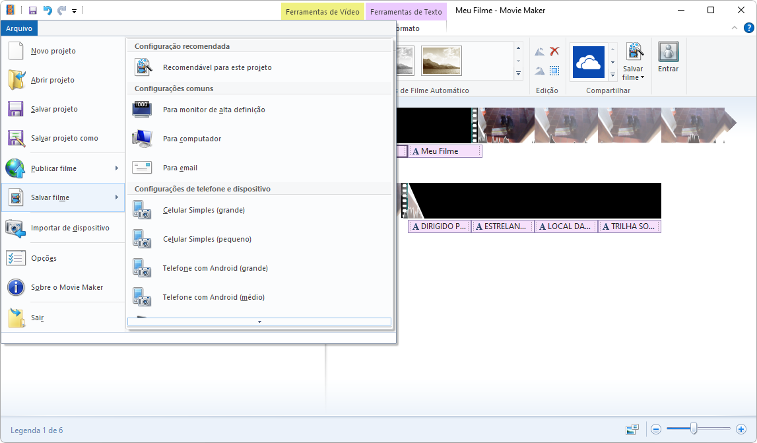Collapse the ribbon with the chevron
757x443 pixels.
(735, 28)
